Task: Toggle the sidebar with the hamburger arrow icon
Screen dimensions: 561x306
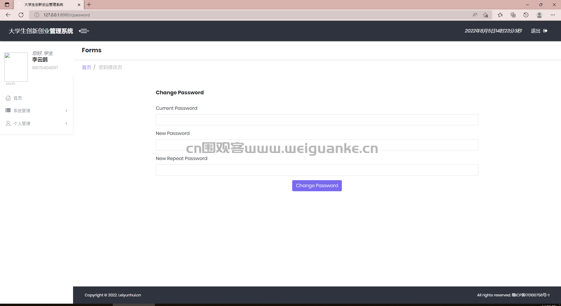Action: click(x=84, y=31)
